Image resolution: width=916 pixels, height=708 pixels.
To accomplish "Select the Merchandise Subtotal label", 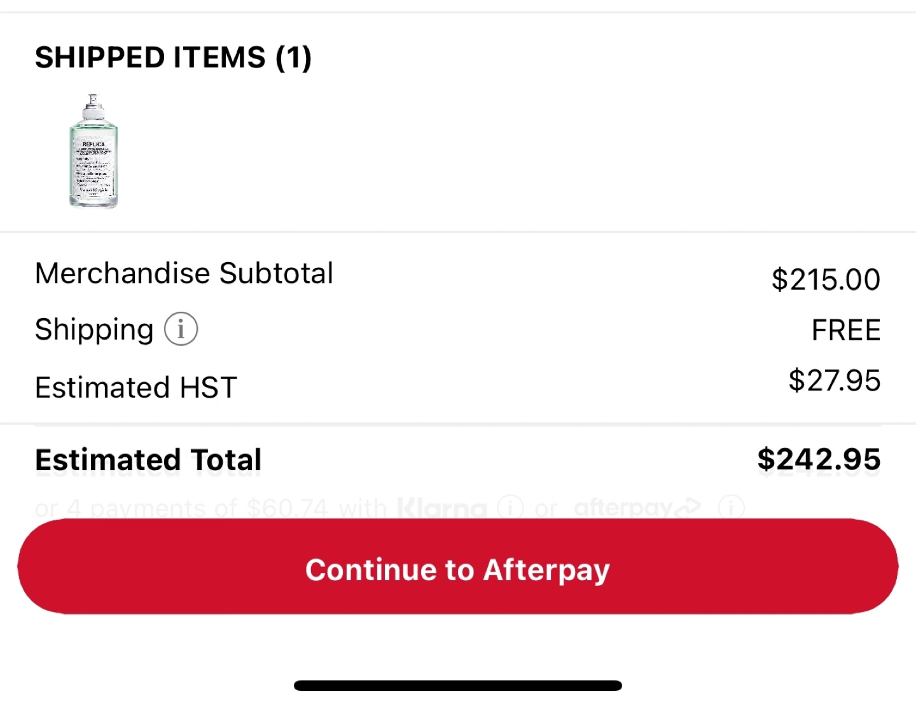I will click(x=184, y=274).
